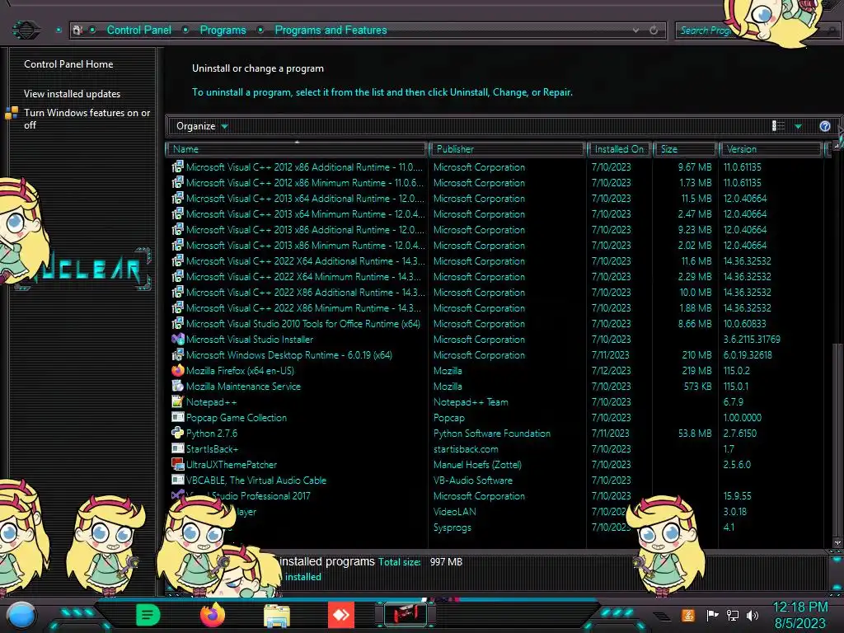Sort by the Publisher column header
Viewport: 844px width, 633px height.
click(507, 149)
